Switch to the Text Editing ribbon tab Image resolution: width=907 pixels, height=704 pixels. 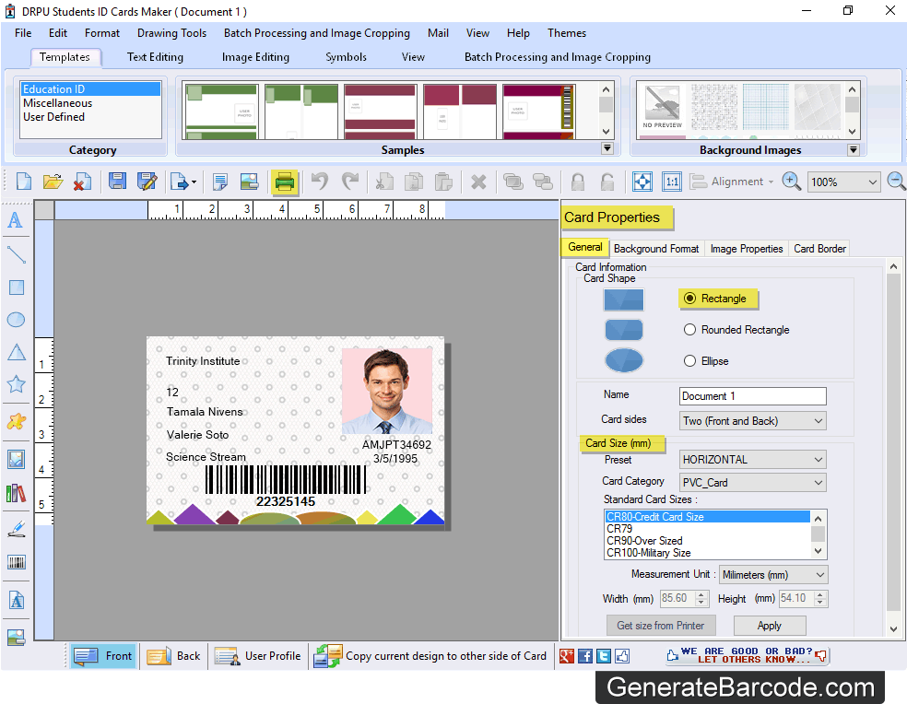click(155, 57)
